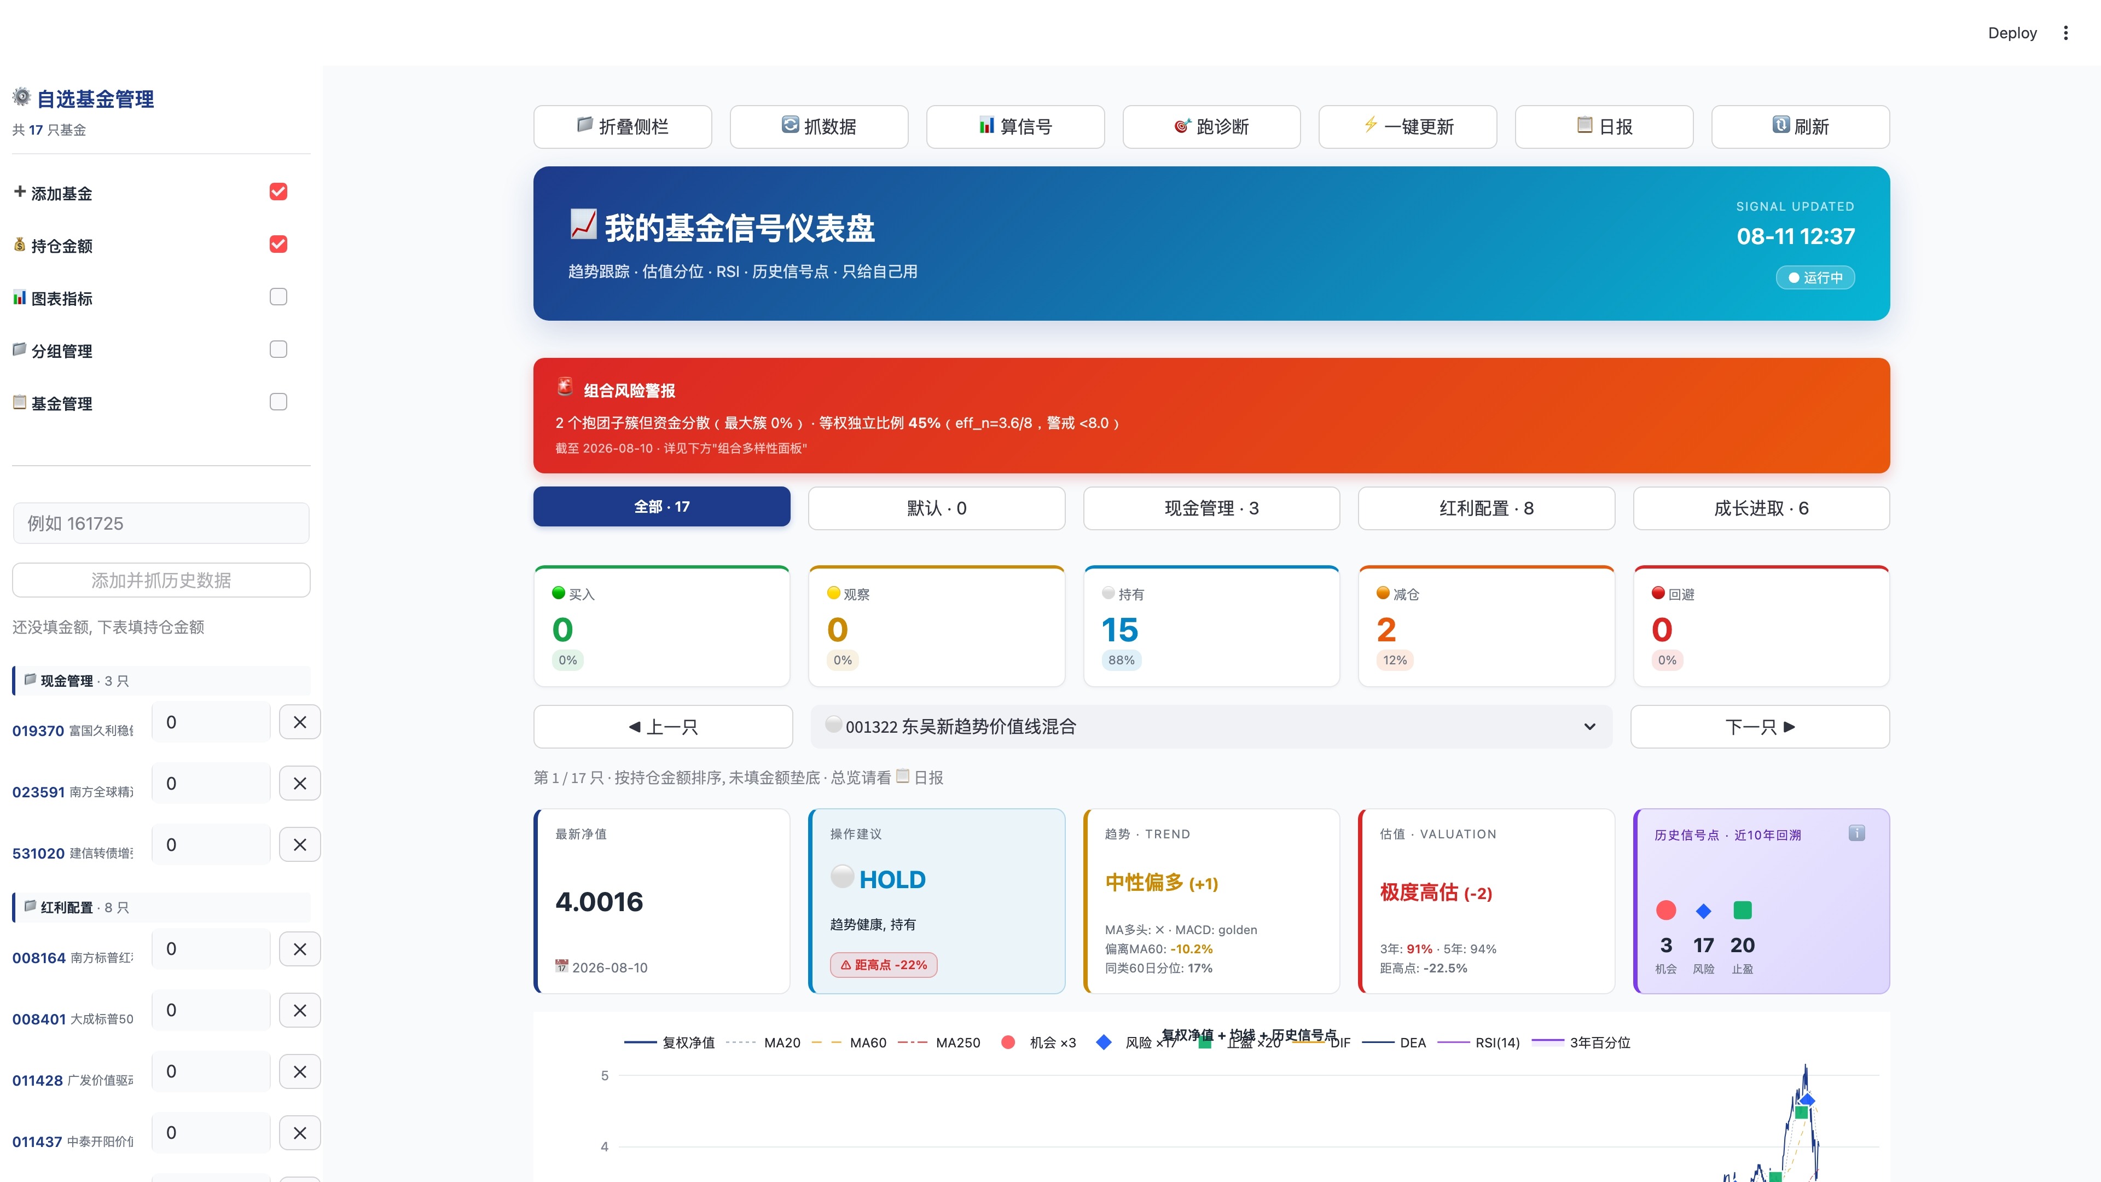Remove fund 008401 with its X icon
The width and height of the screenshot is (2101, 1182).
[x=300, y=1010]
